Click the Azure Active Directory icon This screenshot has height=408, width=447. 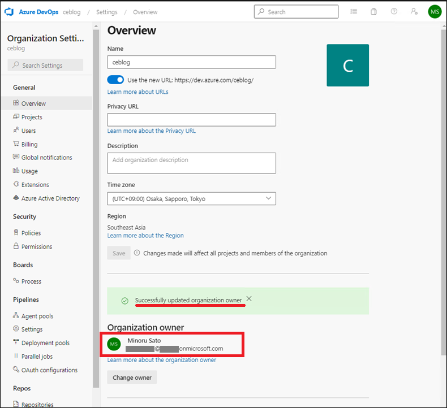point(16,198)
